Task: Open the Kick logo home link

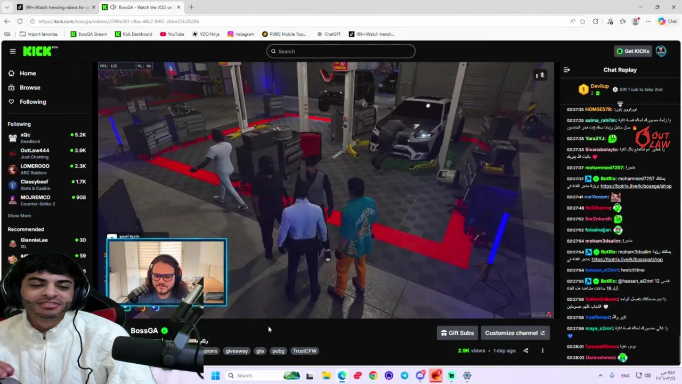Action: tap(40, 51)
